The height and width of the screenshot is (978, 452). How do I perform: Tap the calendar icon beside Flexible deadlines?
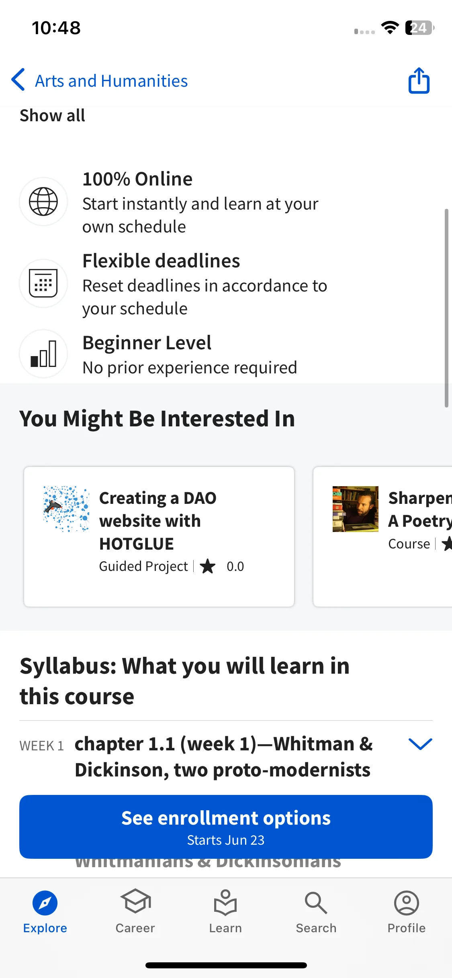coord(43,283)
